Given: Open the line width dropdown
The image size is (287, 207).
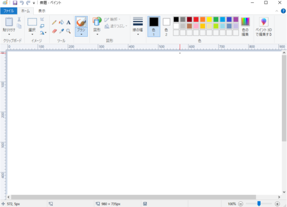Looking at the screenshot, I should tap(138, 26).
